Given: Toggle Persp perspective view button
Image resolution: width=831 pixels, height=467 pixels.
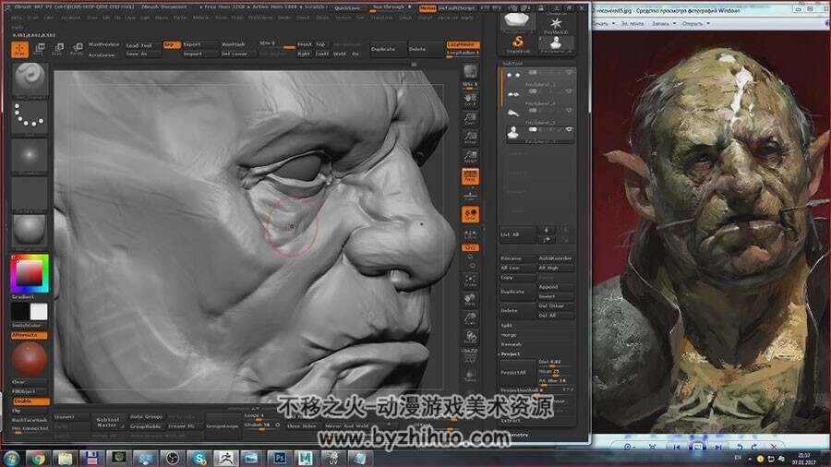Looking at the screenshot, I should click(x=470, y=176).
